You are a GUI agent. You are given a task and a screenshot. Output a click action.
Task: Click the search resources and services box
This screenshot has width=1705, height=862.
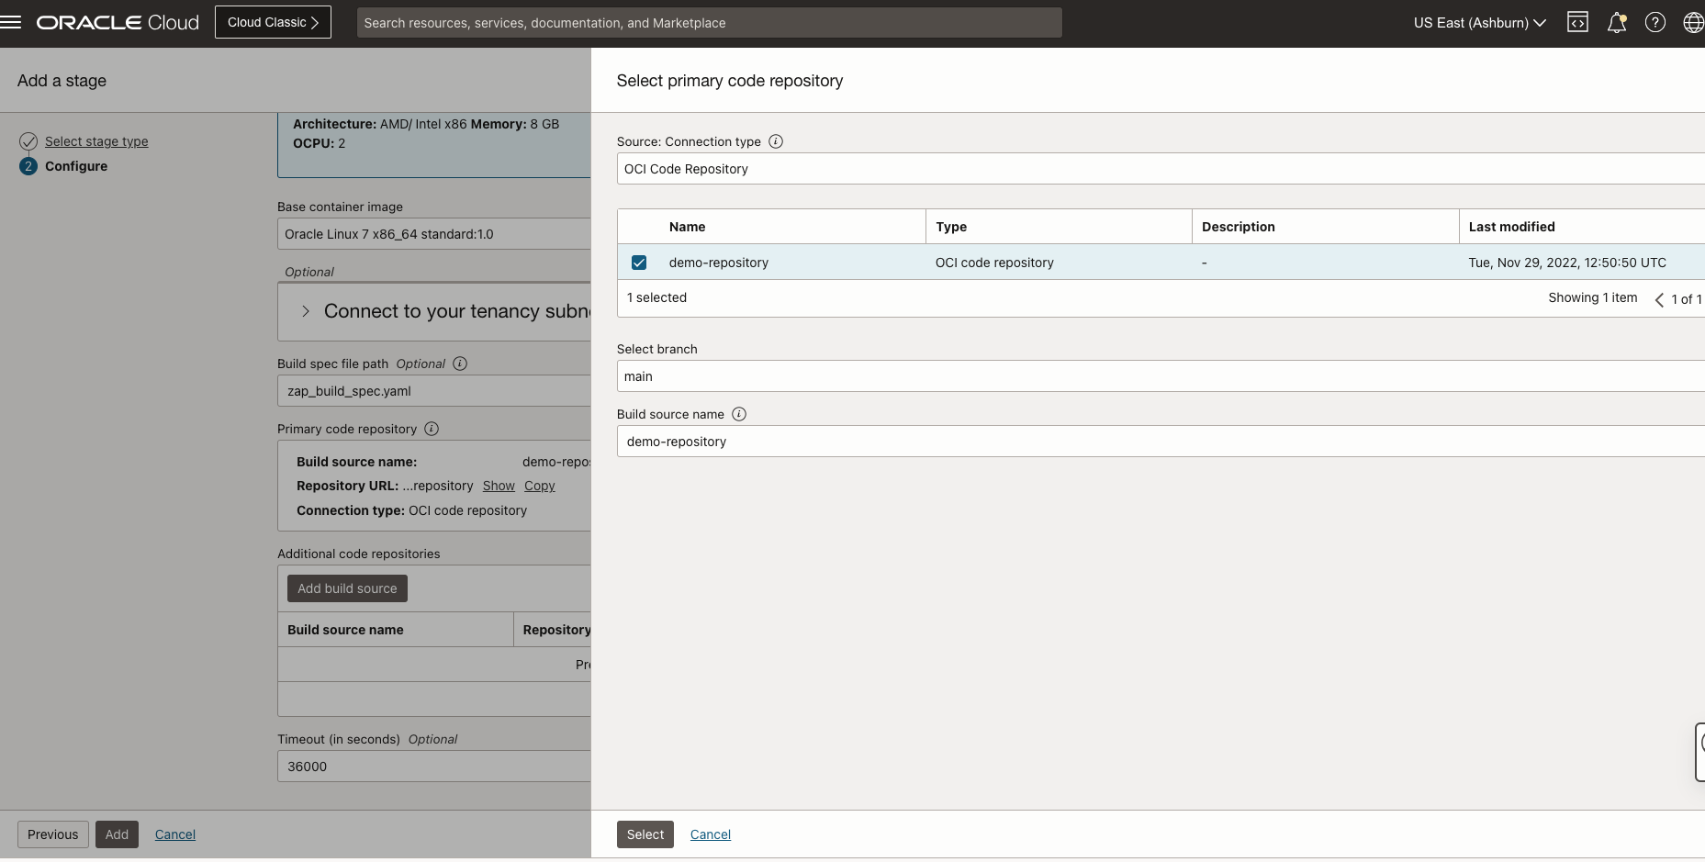coord(709,23)
